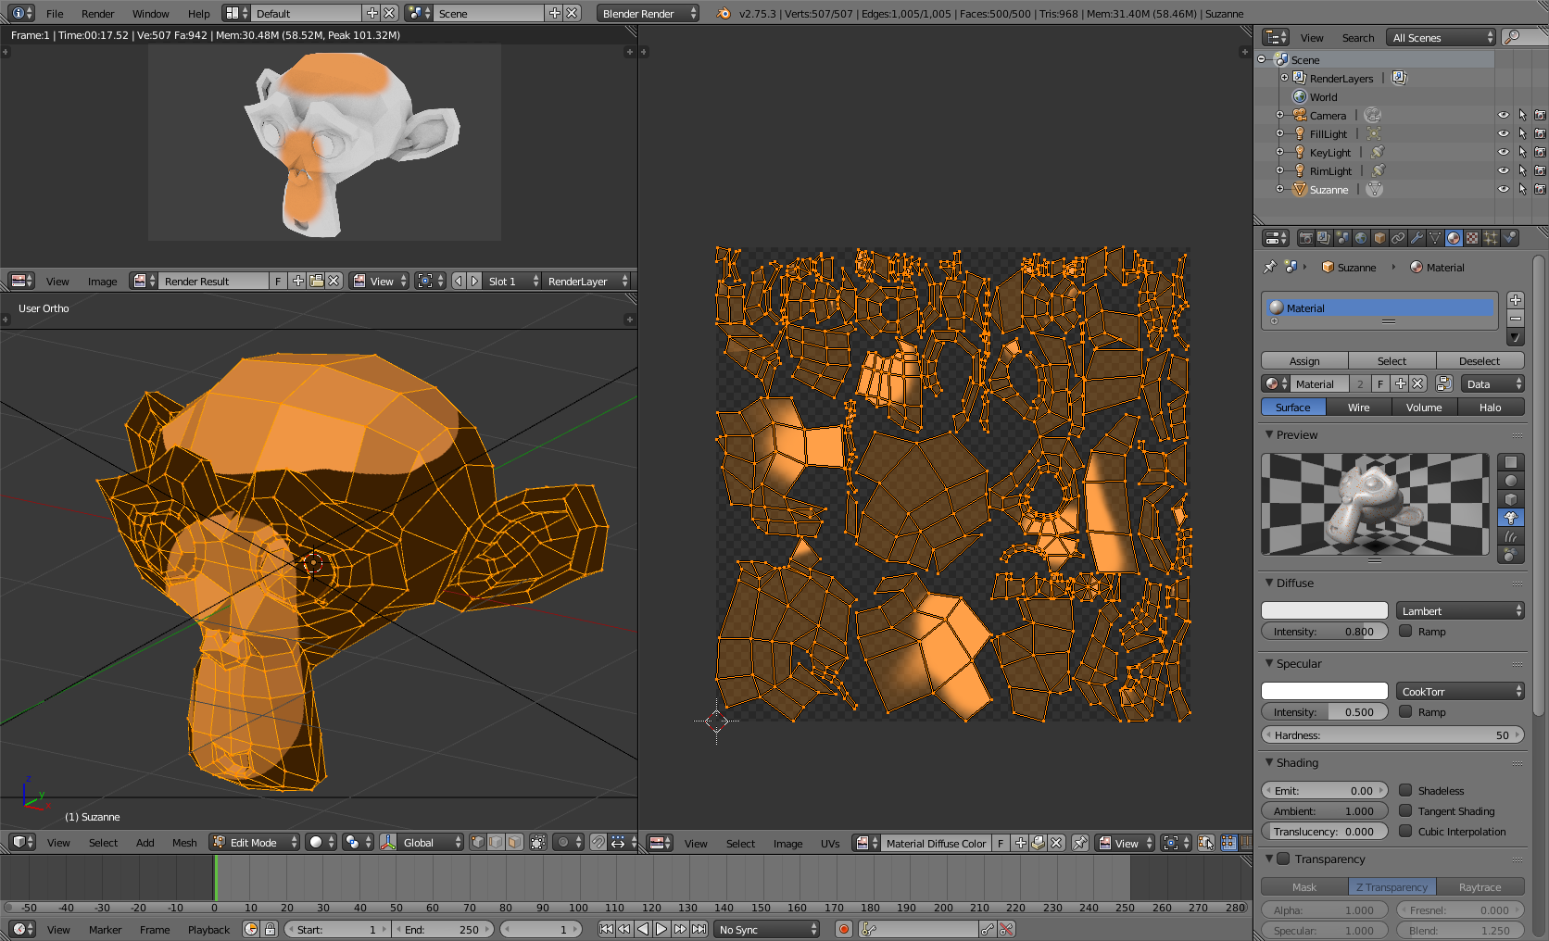
Task: Unlink the Material Diffuse Color image (X)
Action: 1056,843
